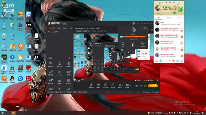
Task: Add a 直播屏幕 screen capture source
Action: point(91,86)
